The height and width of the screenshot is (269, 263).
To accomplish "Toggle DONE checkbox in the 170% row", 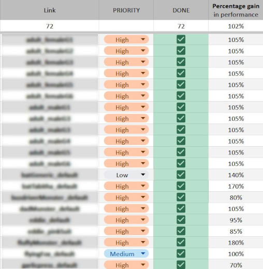I will (x=181, y=186).
